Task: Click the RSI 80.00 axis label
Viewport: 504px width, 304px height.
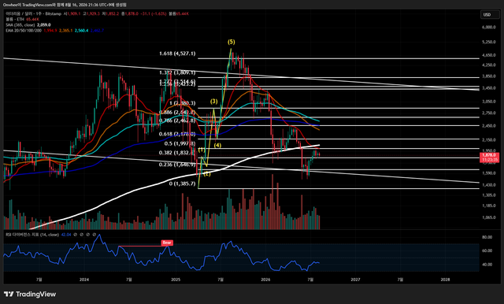Action: coord(487,237)
